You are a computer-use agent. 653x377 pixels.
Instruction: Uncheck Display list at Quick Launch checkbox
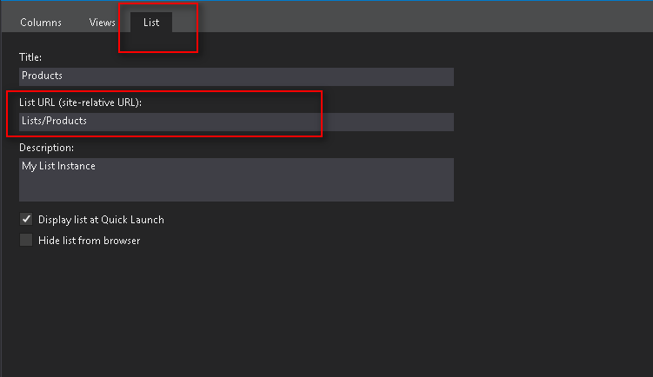pyautogui.click(x=26, y=220)
